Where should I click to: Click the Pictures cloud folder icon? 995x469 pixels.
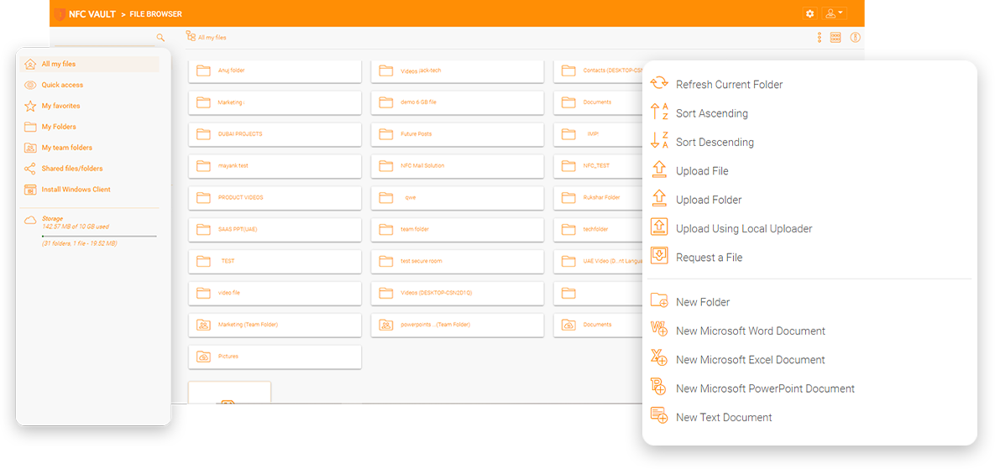(x=203, y=357)
